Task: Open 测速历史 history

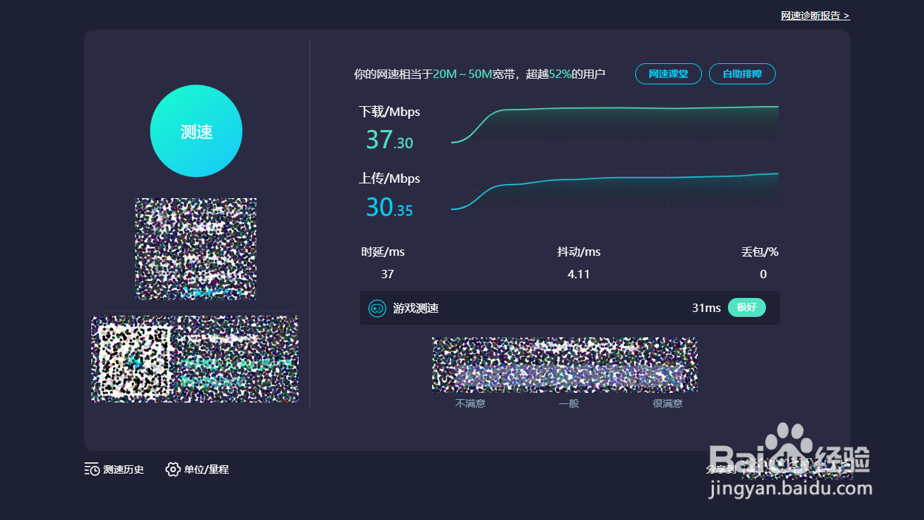Action: pos(114,469)
